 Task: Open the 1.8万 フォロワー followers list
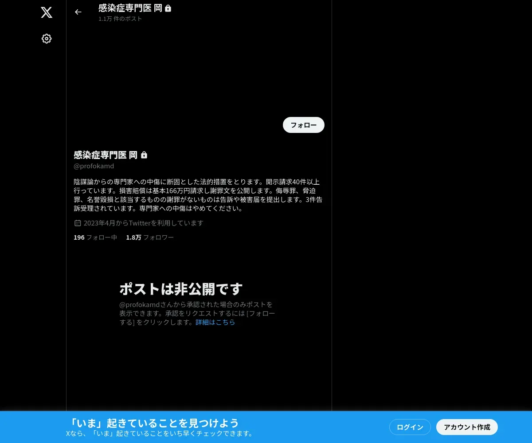coord(150,237)
